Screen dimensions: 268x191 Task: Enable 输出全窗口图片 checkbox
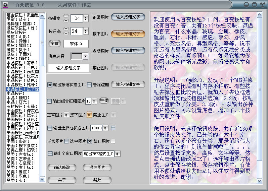(50, 153)
